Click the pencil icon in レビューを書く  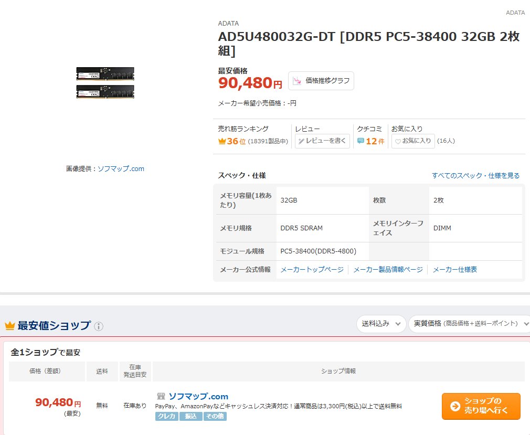pyautogui.click(x=302, y=141)
